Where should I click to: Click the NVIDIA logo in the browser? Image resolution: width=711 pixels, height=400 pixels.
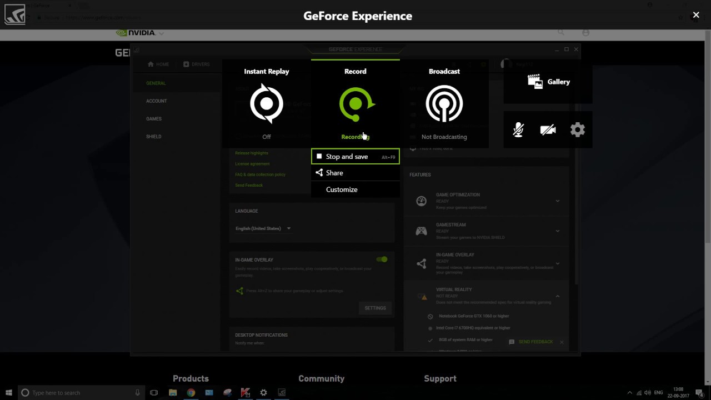point(136,33)
